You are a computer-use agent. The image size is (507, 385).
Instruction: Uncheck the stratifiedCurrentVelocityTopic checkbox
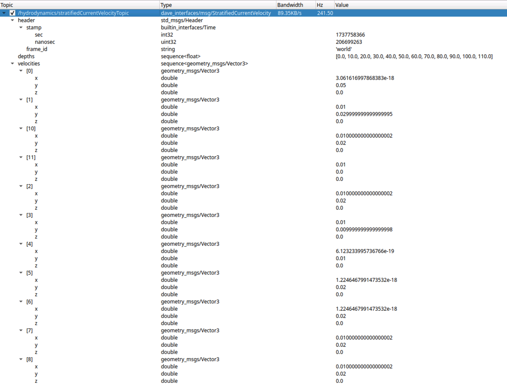tap(12, 13)
